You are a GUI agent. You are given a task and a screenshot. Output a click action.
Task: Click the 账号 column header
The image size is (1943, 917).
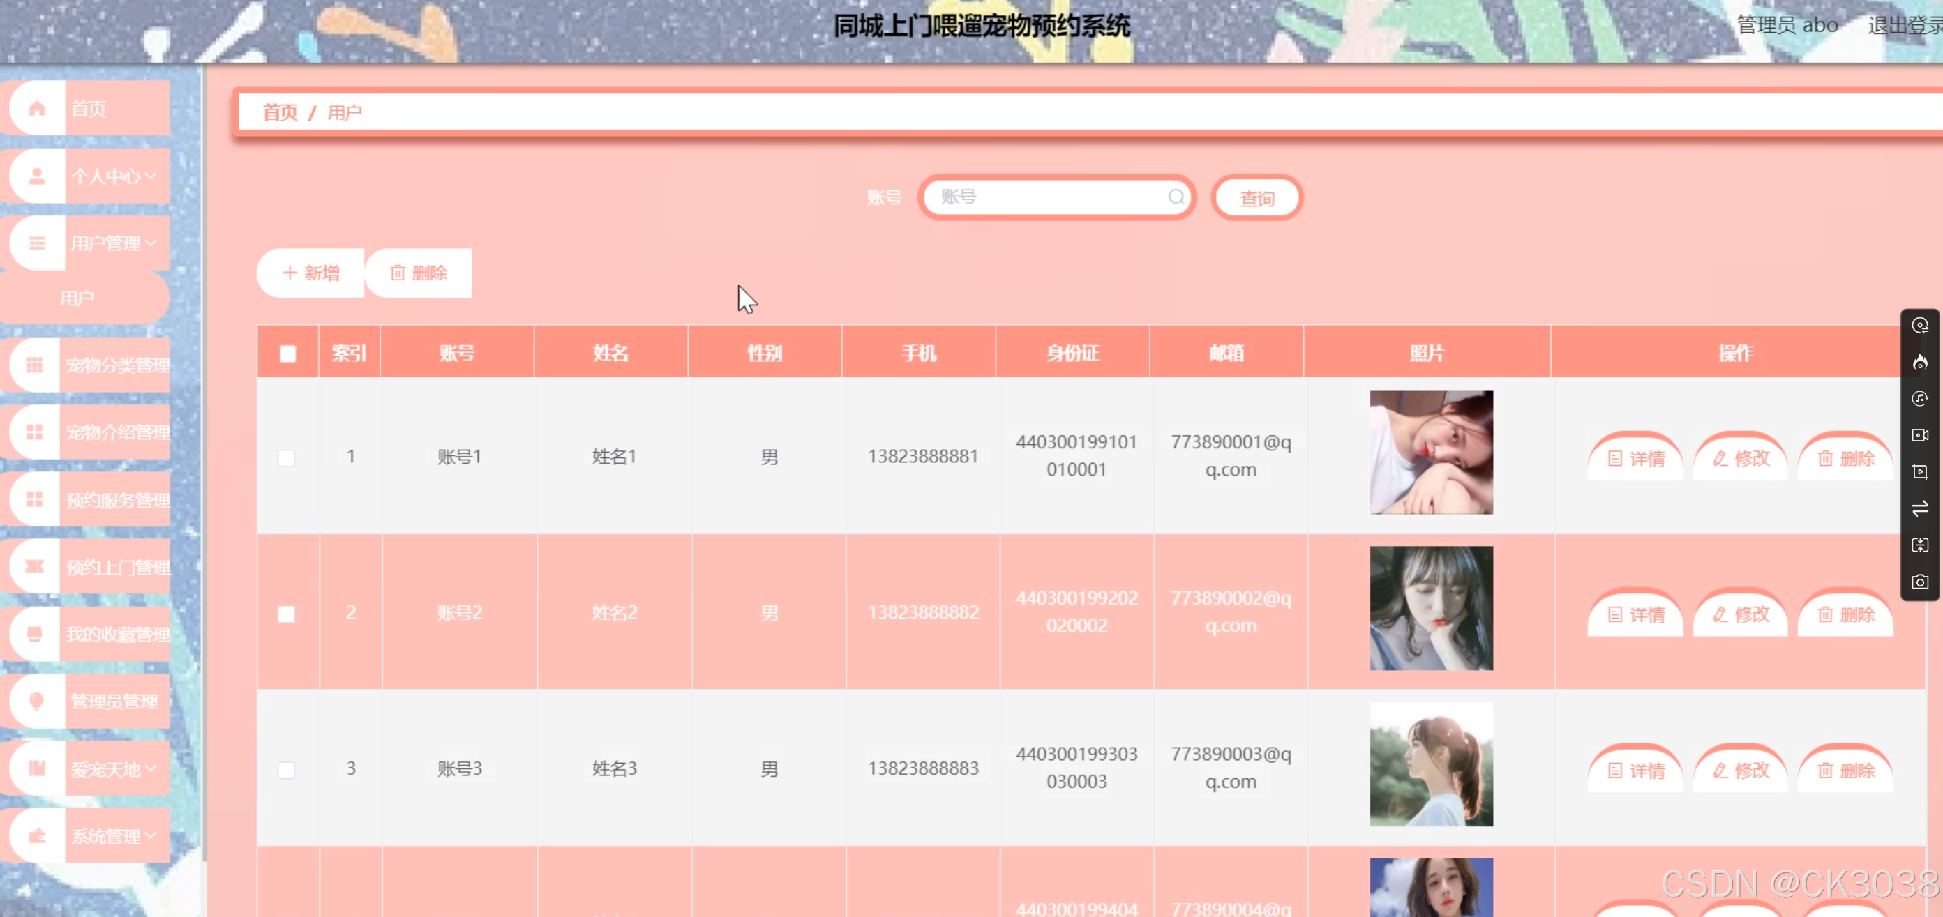point(457,352)
